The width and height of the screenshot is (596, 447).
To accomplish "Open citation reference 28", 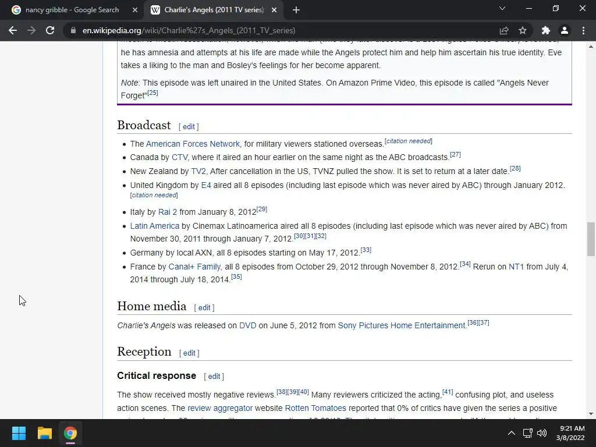I will click(515, 168).
